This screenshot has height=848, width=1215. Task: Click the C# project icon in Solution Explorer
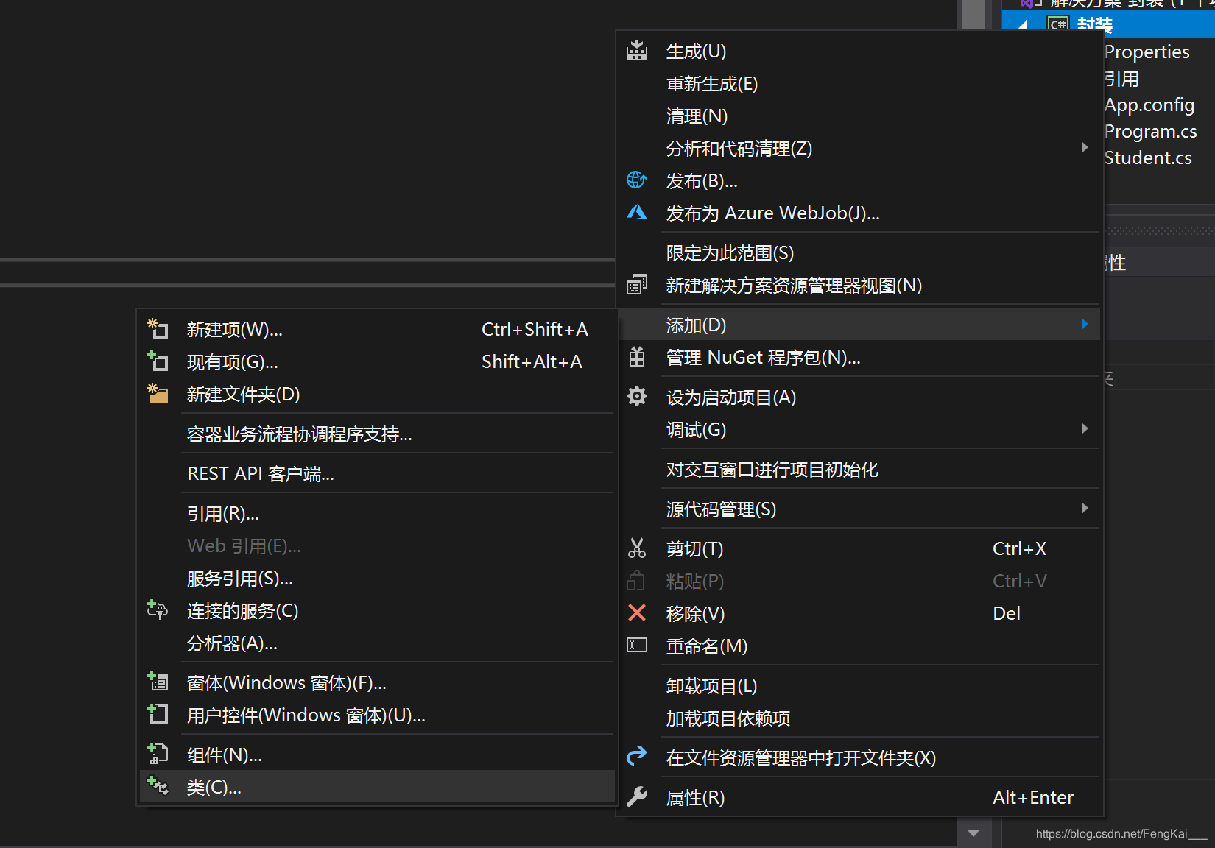coord(1058,24)
